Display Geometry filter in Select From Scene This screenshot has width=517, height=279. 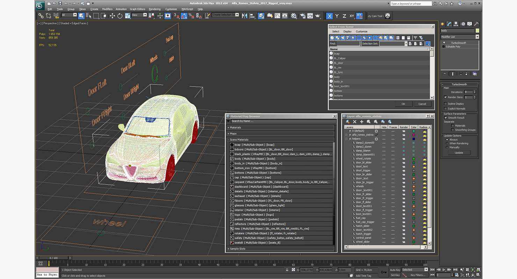[332, 38]
